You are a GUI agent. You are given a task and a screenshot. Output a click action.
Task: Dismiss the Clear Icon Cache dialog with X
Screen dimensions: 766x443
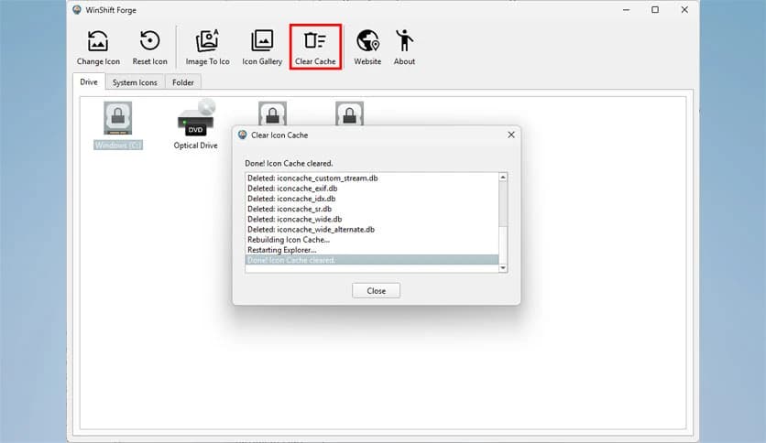click(511, 135)
